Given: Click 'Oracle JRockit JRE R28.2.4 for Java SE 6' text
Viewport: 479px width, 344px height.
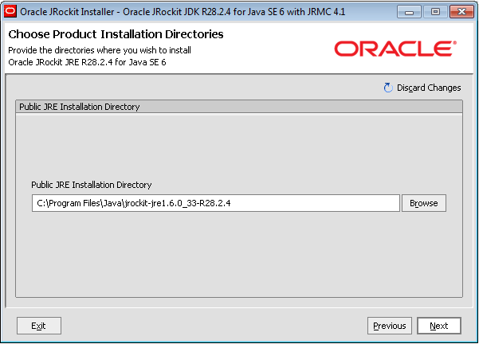Looking at the screenshot, I should 87,62.
